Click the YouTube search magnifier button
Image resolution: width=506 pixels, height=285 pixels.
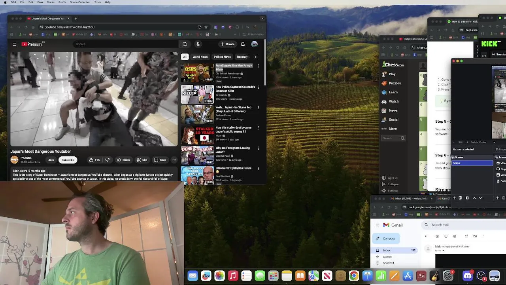pos(185,44)
